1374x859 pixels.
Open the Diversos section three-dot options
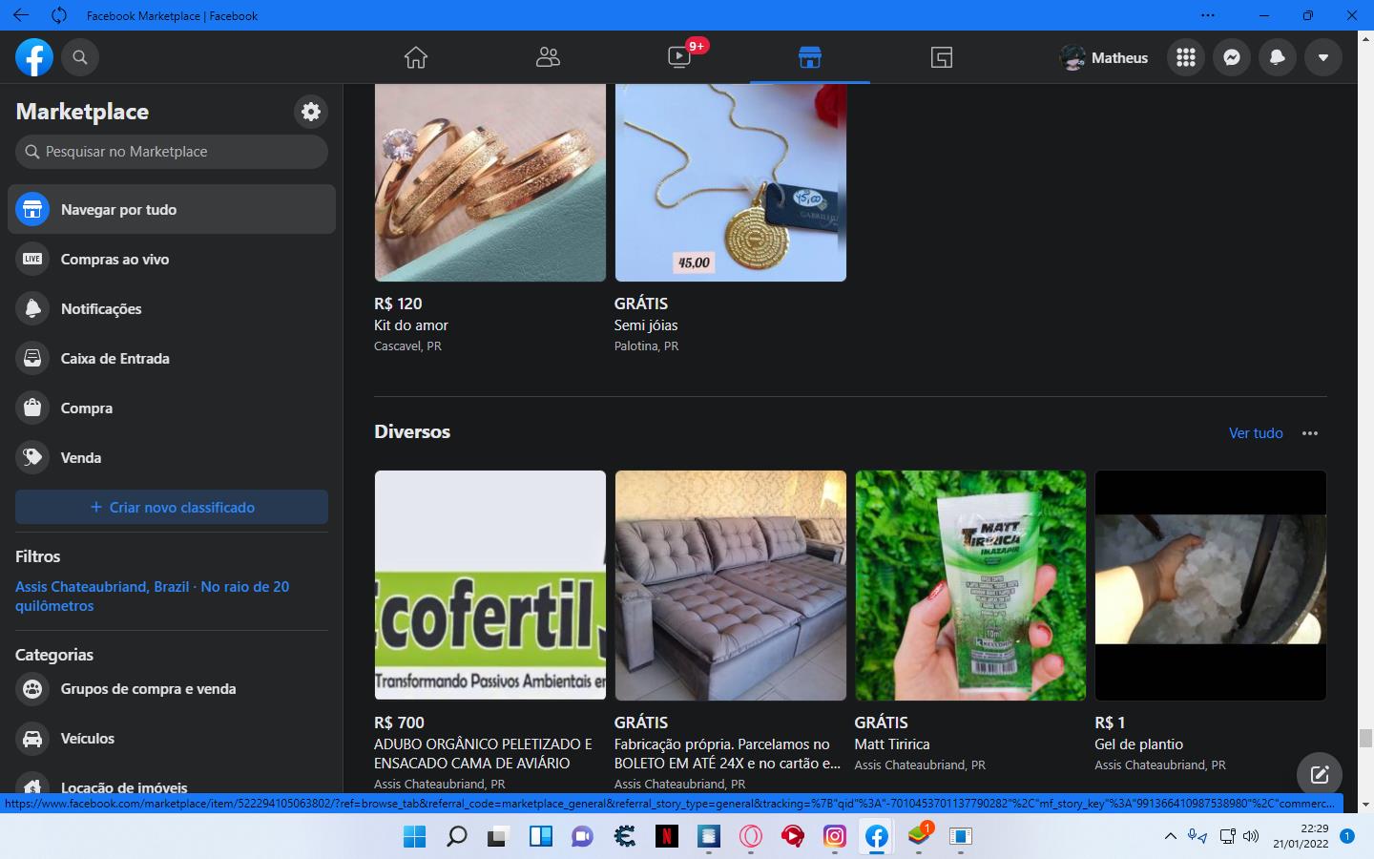coord(1310,433)
